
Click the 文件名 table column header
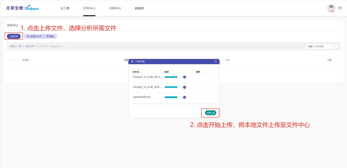coord(25,60)
